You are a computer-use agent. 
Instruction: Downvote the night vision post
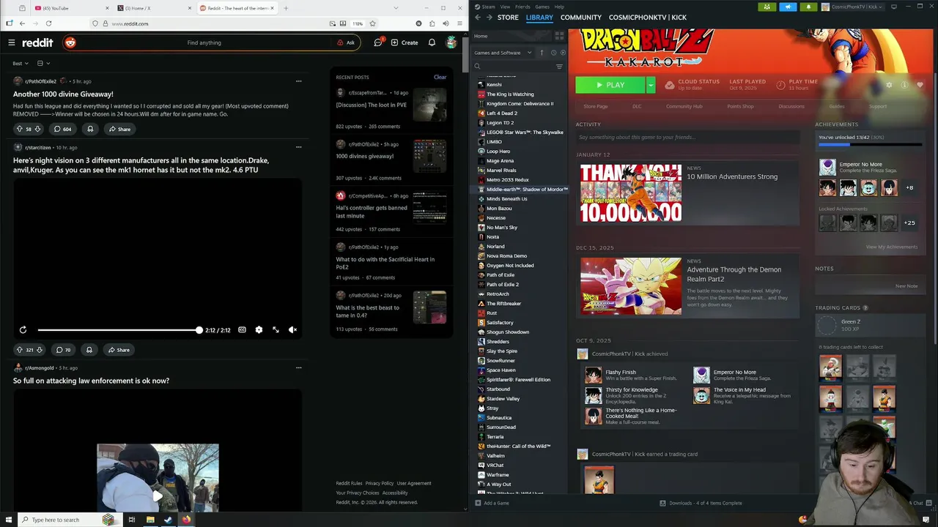pos(40,350)
